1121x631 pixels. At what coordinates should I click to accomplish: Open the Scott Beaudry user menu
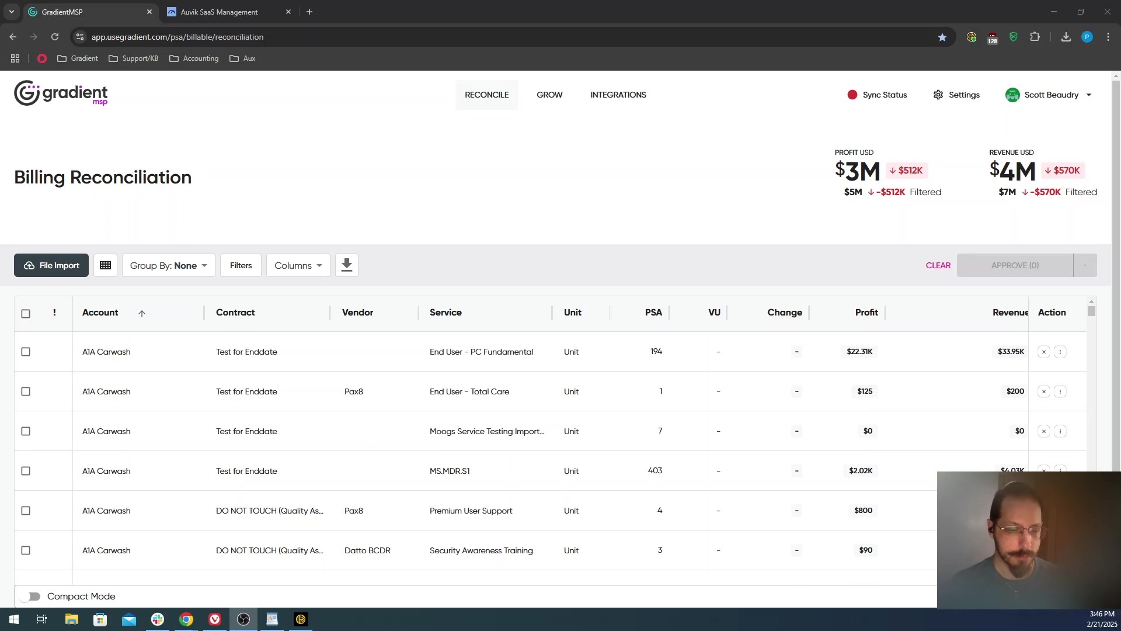click(x=1051, y=95)
